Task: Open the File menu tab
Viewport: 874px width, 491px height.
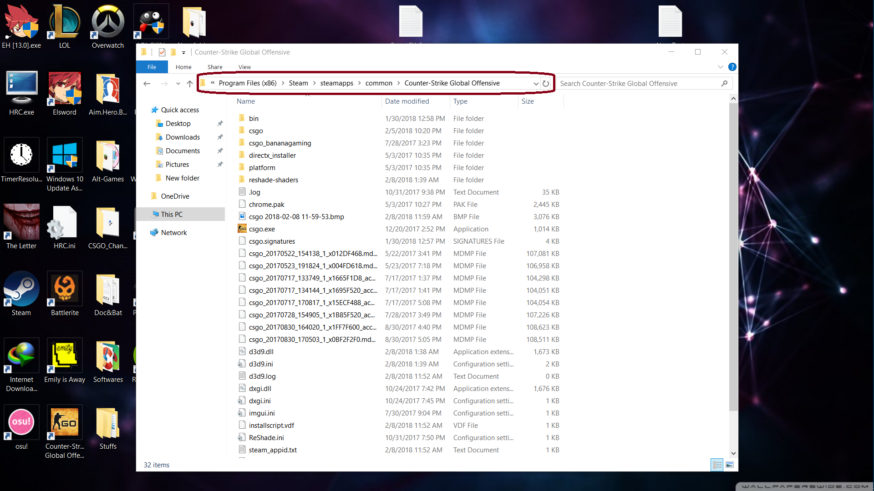Action: pyautogui.click(x=152, y=67)
